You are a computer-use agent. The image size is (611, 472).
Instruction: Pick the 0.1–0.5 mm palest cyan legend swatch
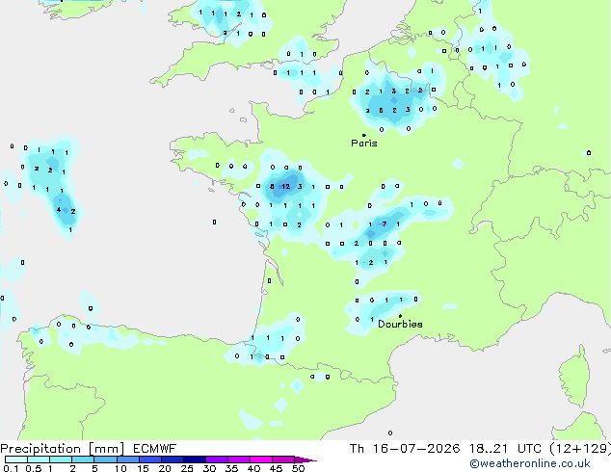[x=16, y=459]
